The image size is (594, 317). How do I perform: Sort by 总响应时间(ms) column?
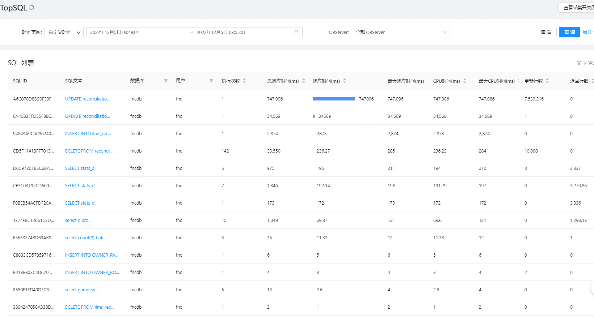pos(304,81)
